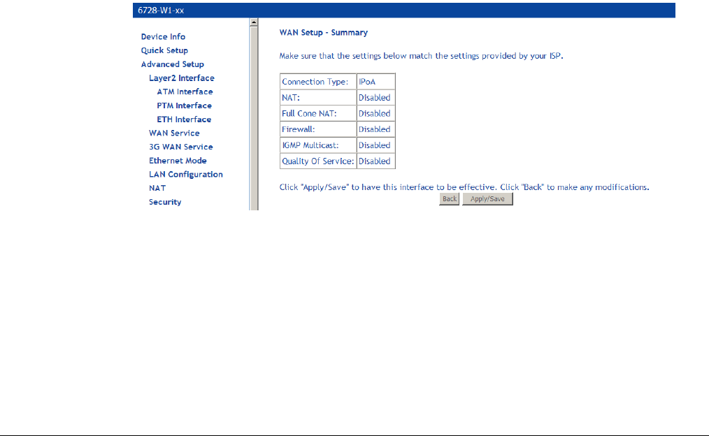Open 3G WAN Service page
This screenshot has width=709, height=436.
point(180,147)
